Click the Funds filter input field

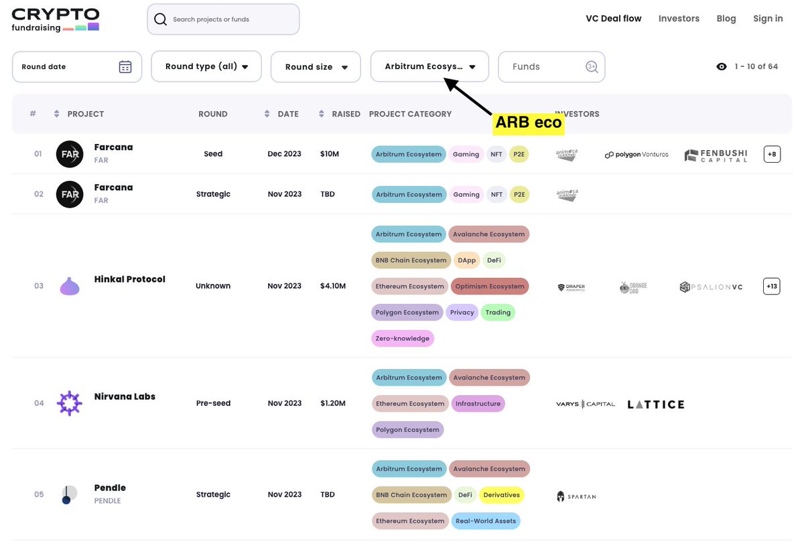551,67
